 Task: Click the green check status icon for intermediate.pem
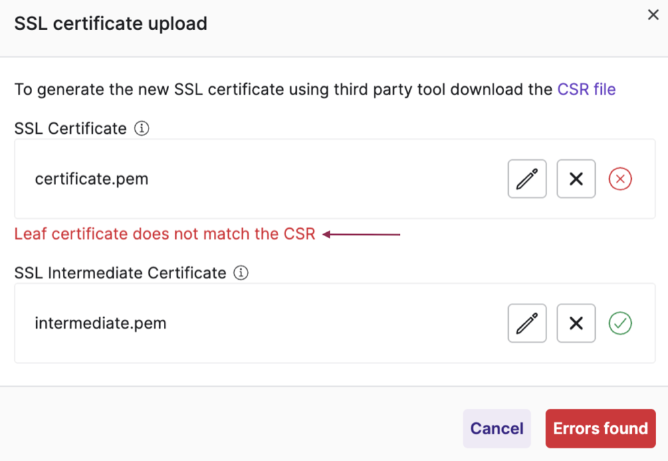coord(620,323)
